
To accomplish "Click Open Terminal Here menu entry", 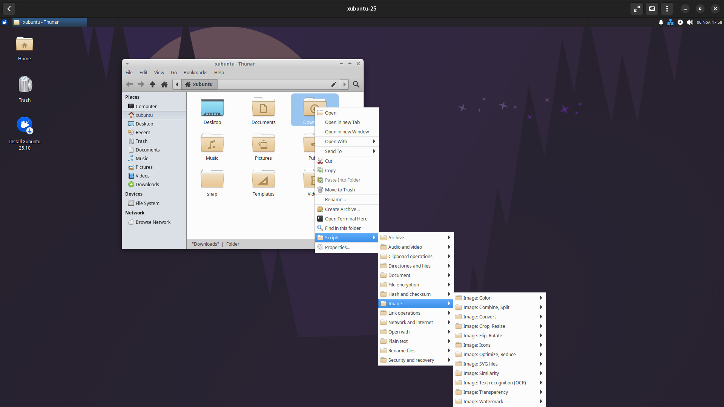I will coord(346,219).
